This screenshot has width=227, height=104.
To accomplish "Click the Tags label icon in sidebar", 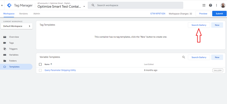I will [5, 43].
